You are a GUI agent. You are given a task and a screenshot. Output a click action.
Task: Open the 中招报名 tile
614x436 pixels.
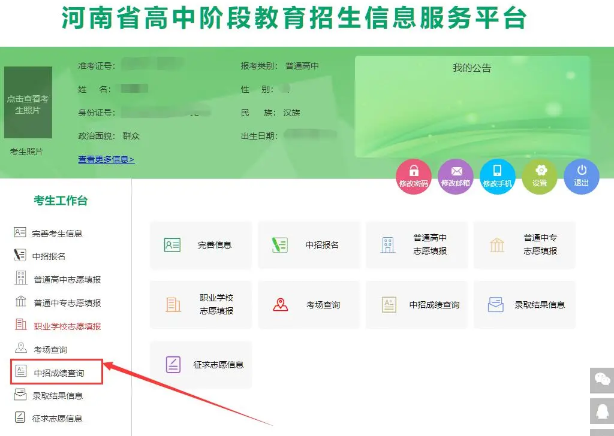click(309, 245)
